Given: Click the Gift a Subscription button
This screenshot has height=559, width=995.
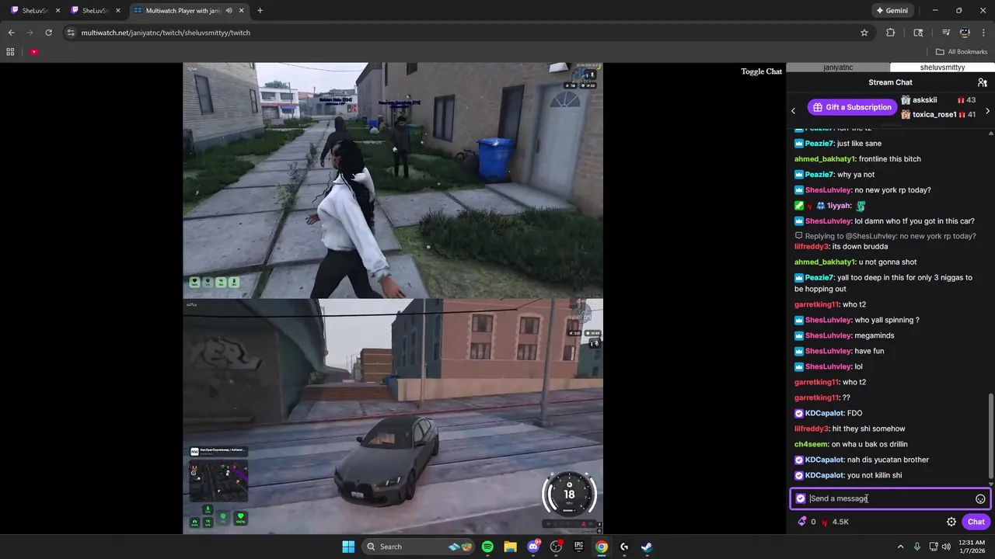Looking at the screenshot, I should (852, 107).
